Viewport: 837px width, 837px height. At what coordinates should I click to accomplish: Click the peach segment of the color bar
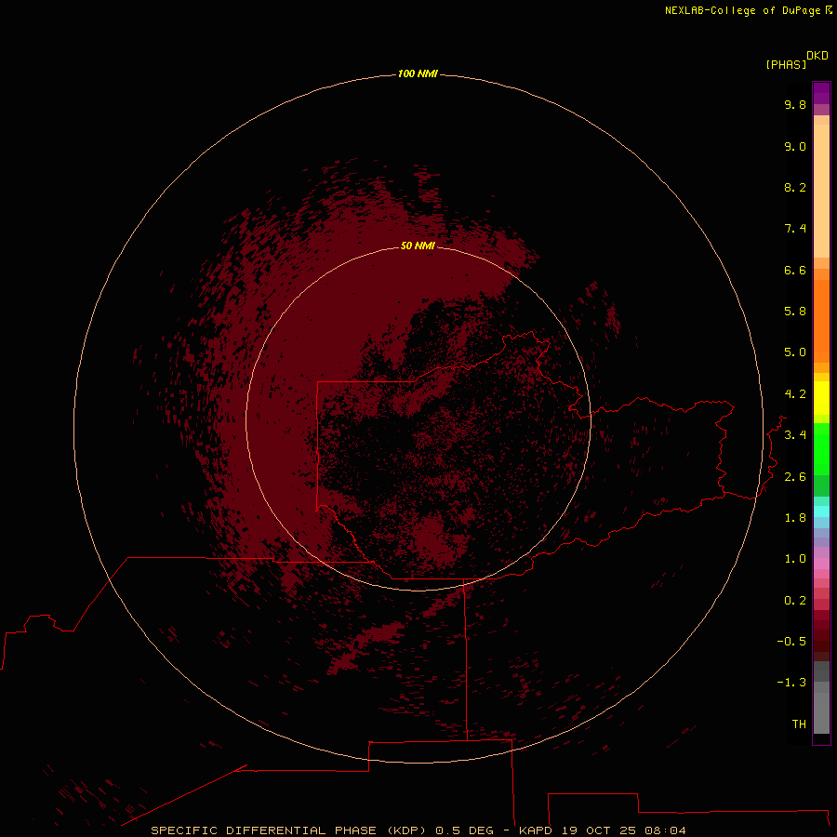(821, 190)
